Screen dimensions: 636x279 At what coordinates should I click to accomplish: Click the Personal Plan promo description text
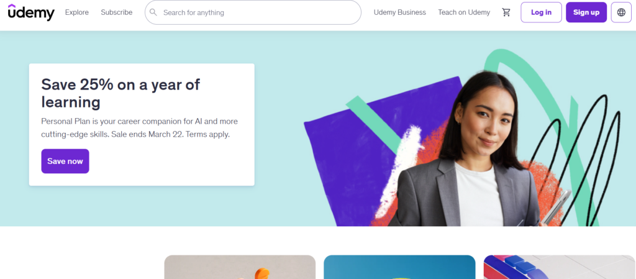point(139,127)
